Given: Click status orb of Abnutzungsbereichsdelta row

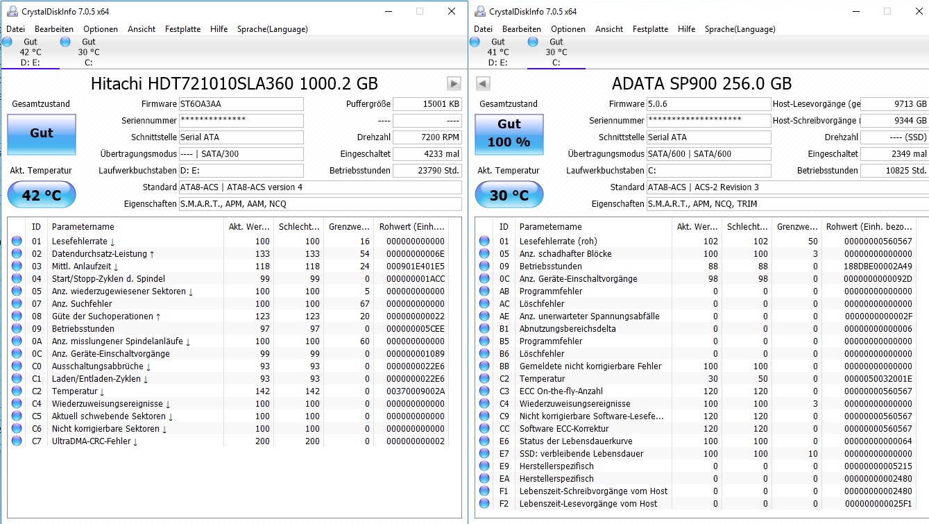Looking at the screenshot, I should pos(484,329).
